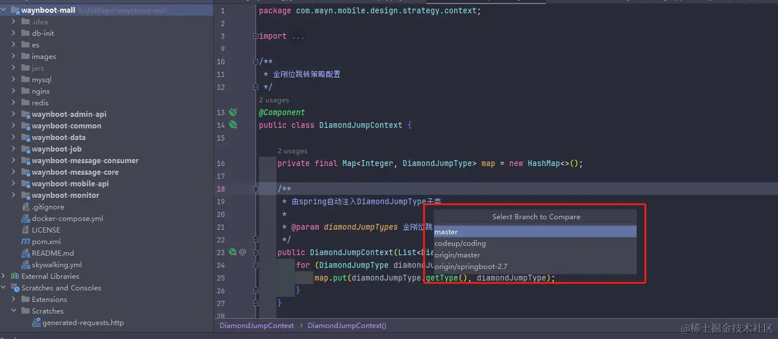778x339 pixels.
Task: Click the docker-compose.yml file icon
Action: tap(25, 219)
